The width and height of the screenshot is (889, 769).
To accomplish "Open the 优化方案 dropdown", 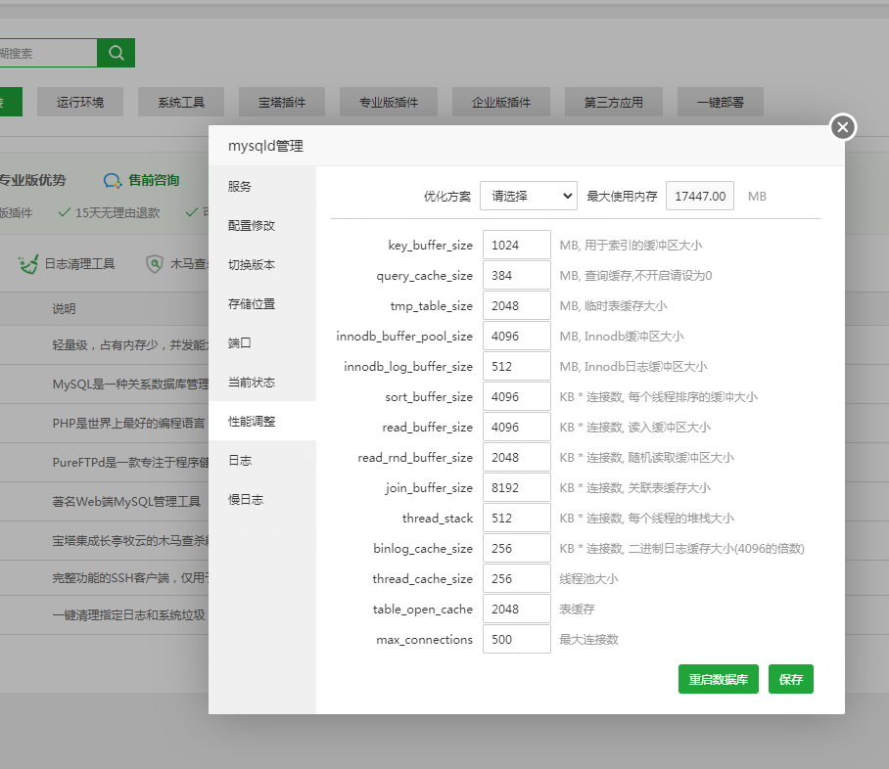I will 529,196.
